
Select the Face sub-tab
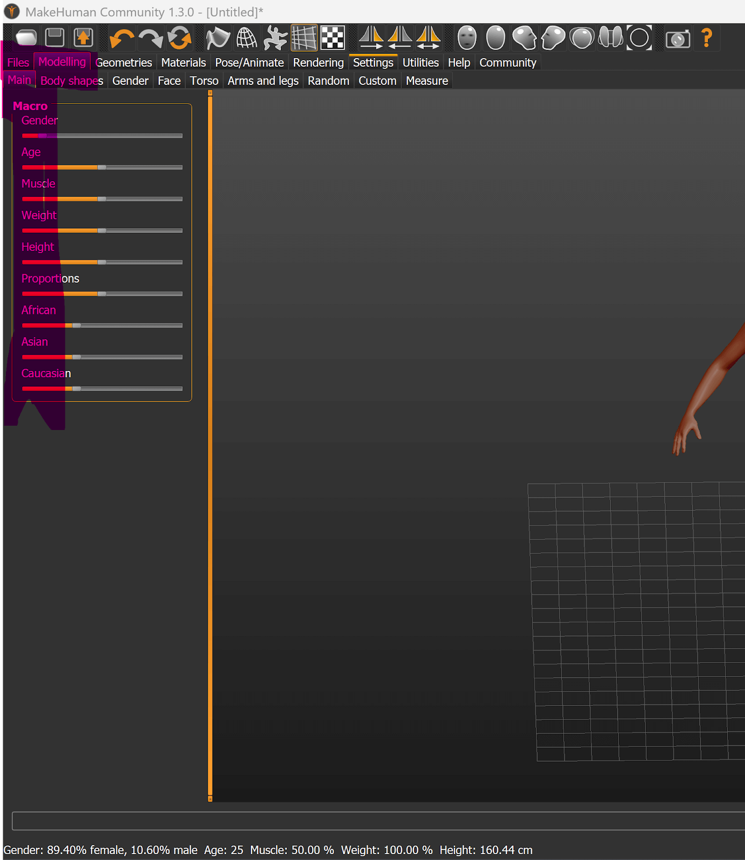point(169,81)
